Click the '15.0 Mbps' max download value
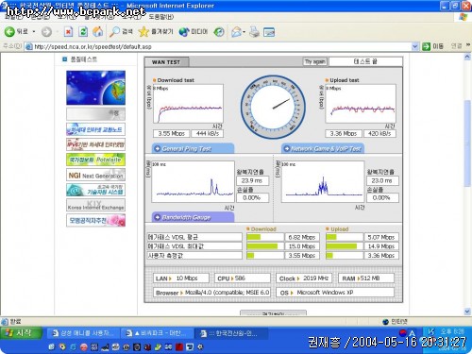The image size is (472, 354). [302, 246]
